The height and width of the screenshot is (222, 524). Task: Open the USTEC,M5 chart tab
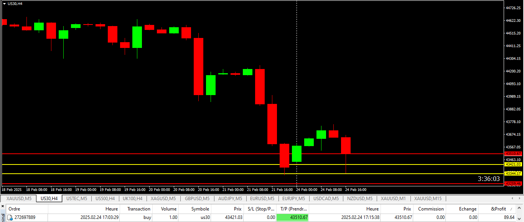pyautogui.click(x=77, y=198)
